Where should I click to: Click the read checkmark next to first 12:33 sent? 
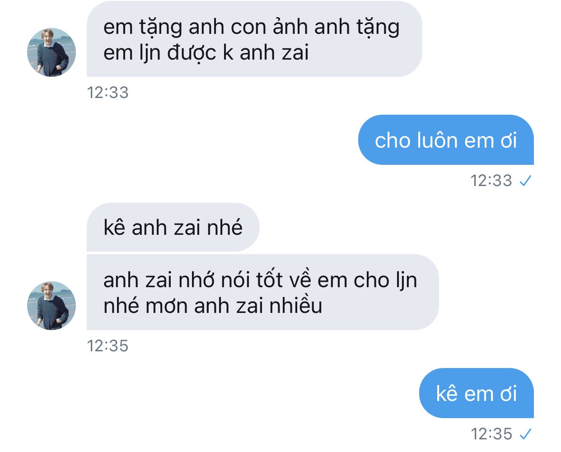coord(525,181)
